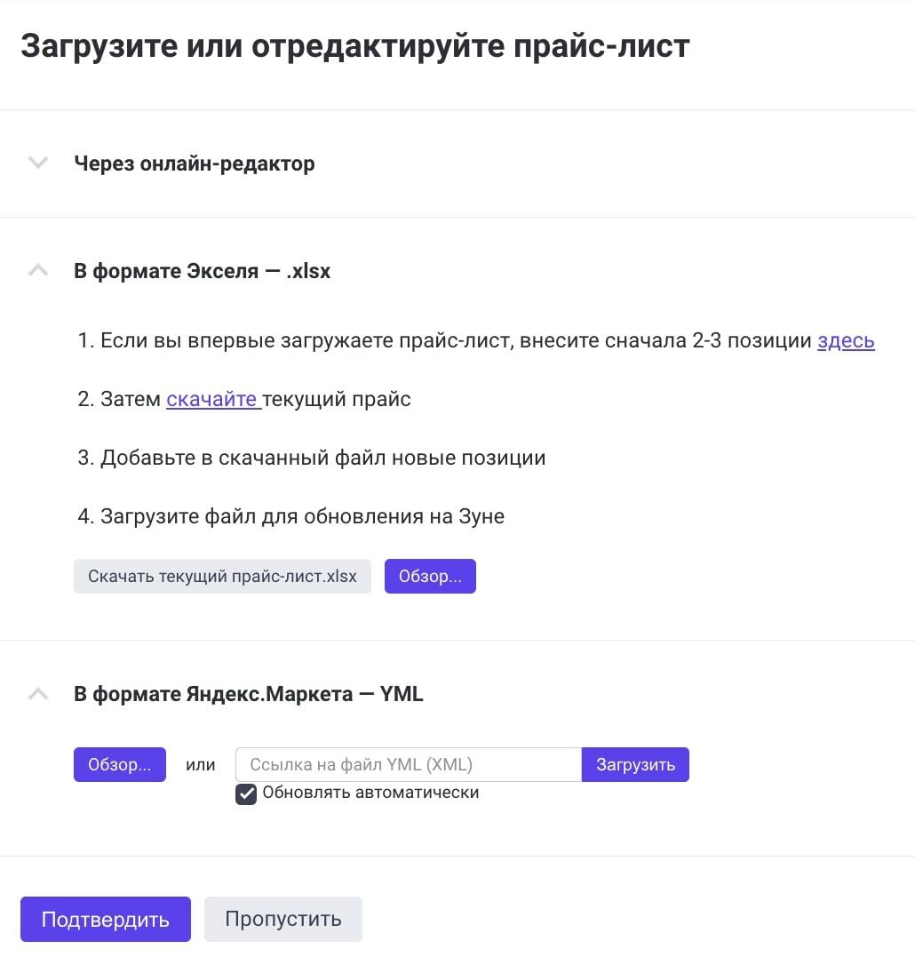Toggle via the Обновлять автоматически label text
The image size is (915, 965).
pyautogui.click(x=370, y=793)
